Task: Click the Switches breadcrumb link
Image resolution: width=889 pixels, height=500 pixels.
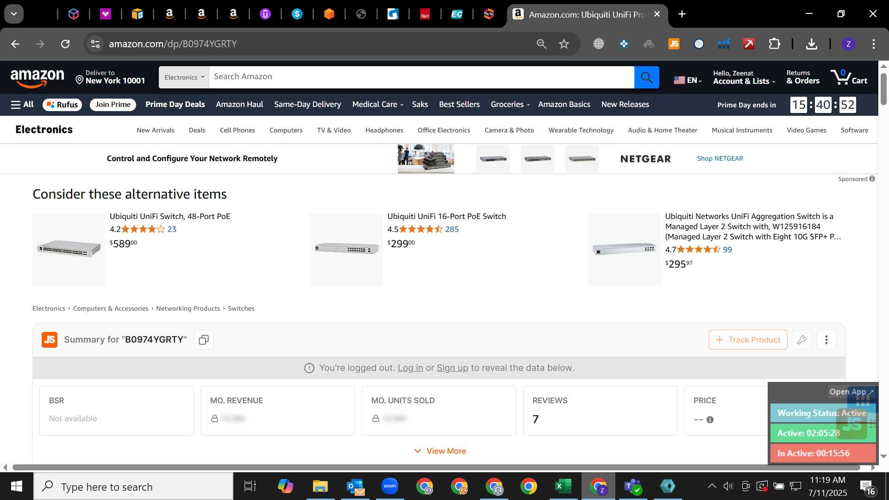Action: click(241, 308)
